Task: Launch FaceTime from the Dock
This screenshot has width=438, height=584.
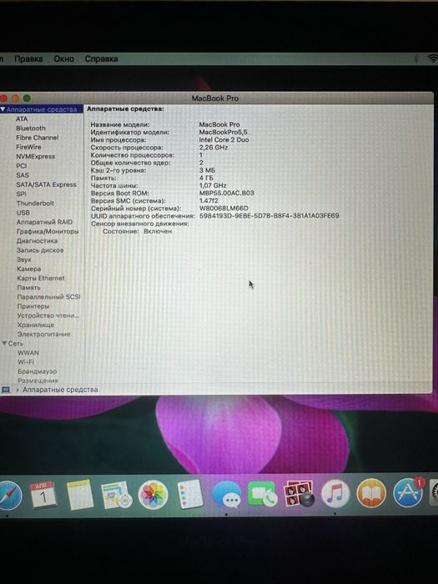Action: coord(263,494)
